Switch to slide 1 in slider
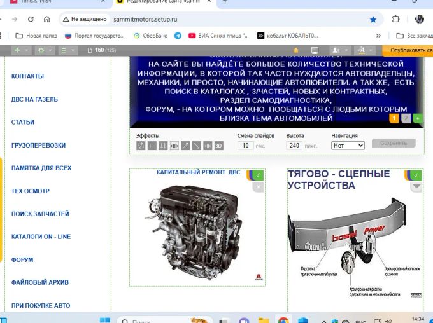 click(x=394, y=118)
